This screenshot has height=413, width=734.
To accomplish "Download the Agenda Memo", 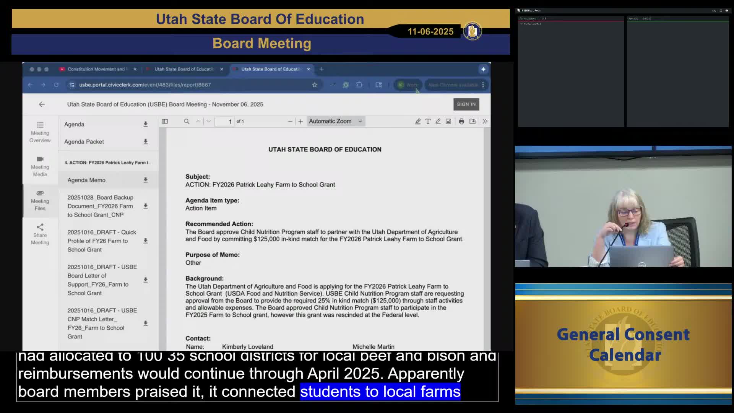I will tap(146, 180).
